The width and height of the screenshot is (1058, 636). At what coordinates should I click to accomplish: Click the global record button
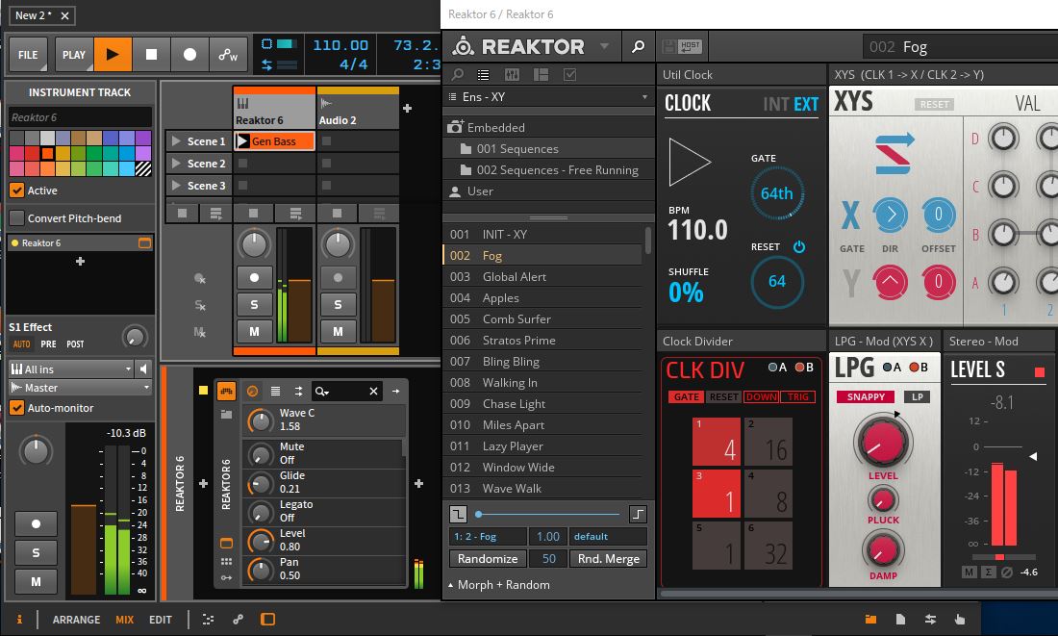point(189,55)
